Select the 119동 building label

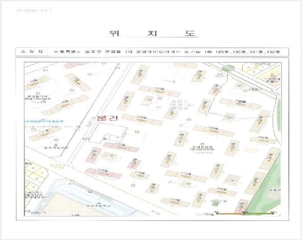pyautogui.click(x=139, y=173)
